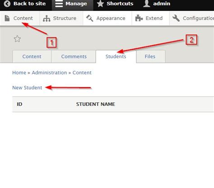
Task: Click the Configuration wrench icon
Action: tap(176, 18)
